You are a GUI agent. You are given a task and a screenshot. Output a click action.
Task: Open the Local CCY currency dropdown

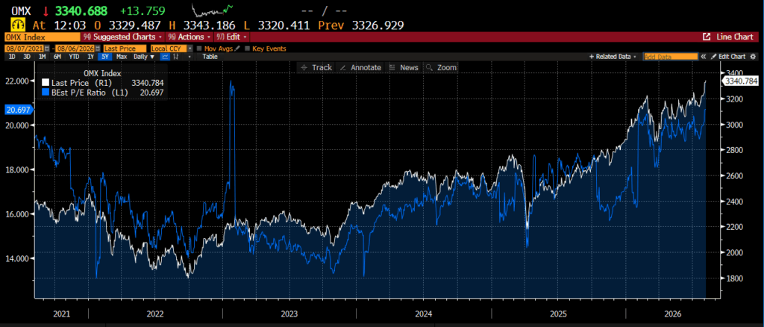coord(190,49)
